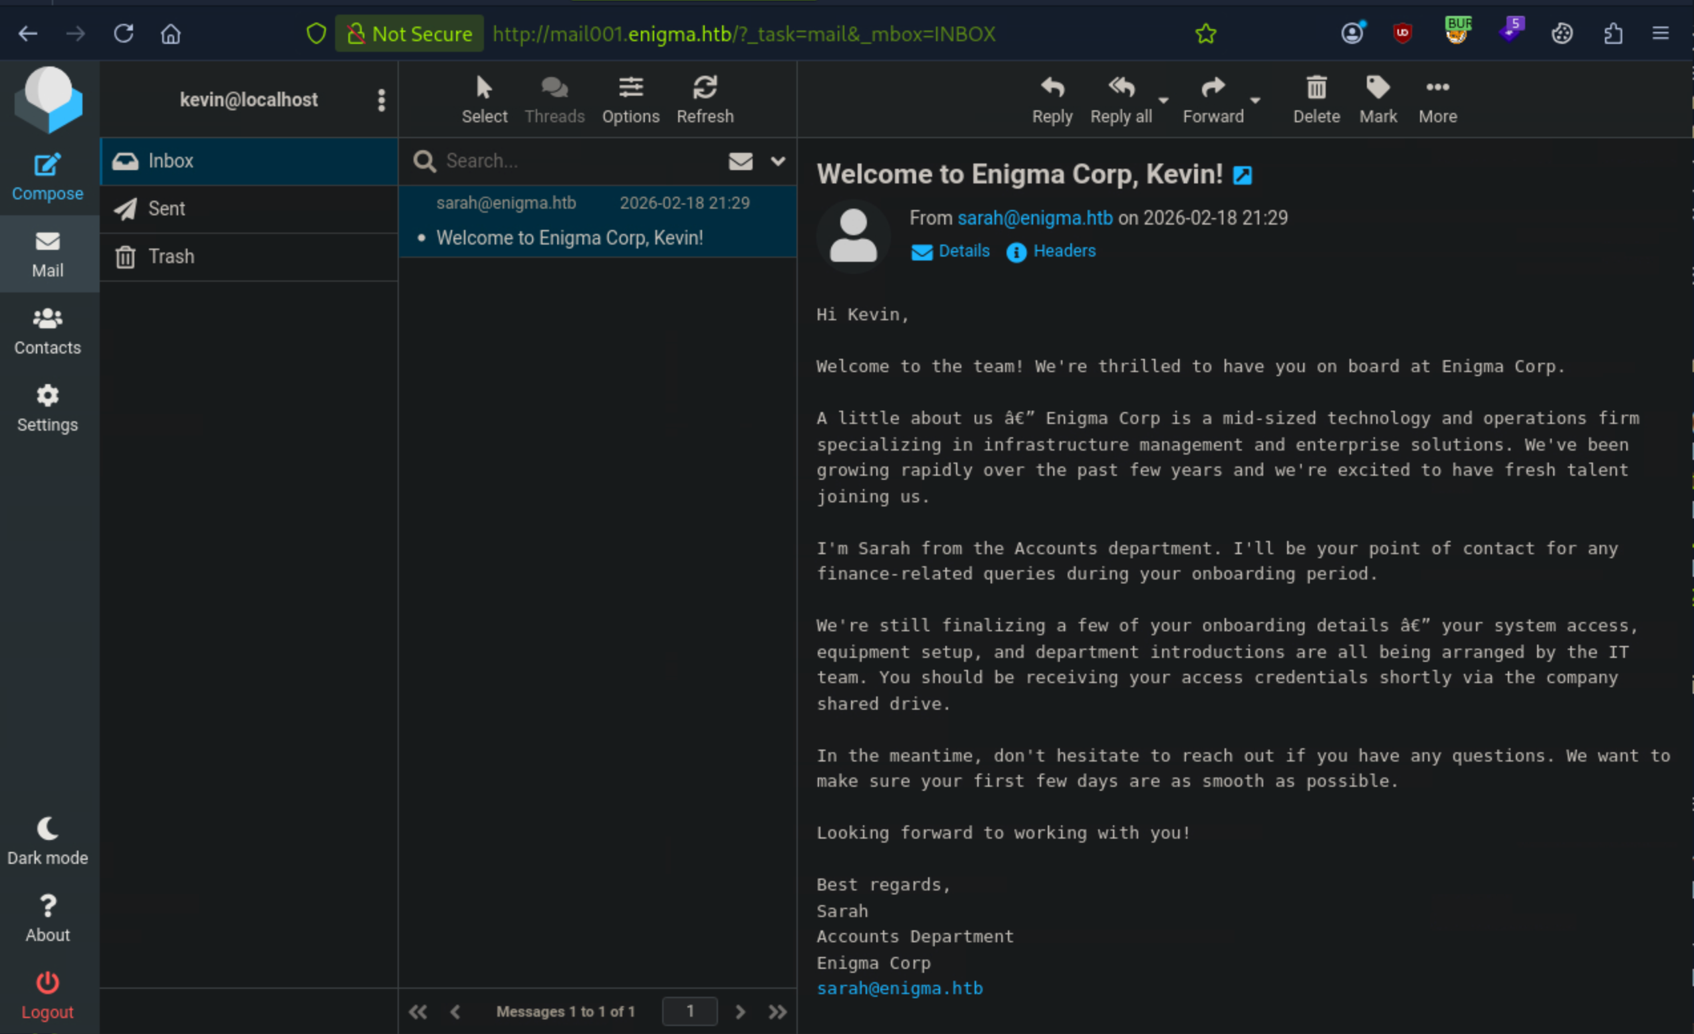This screenshot has height=1034, width=1694.
Task: Toggle the unread messages envelope filter
Action: [x=741, y=161]
